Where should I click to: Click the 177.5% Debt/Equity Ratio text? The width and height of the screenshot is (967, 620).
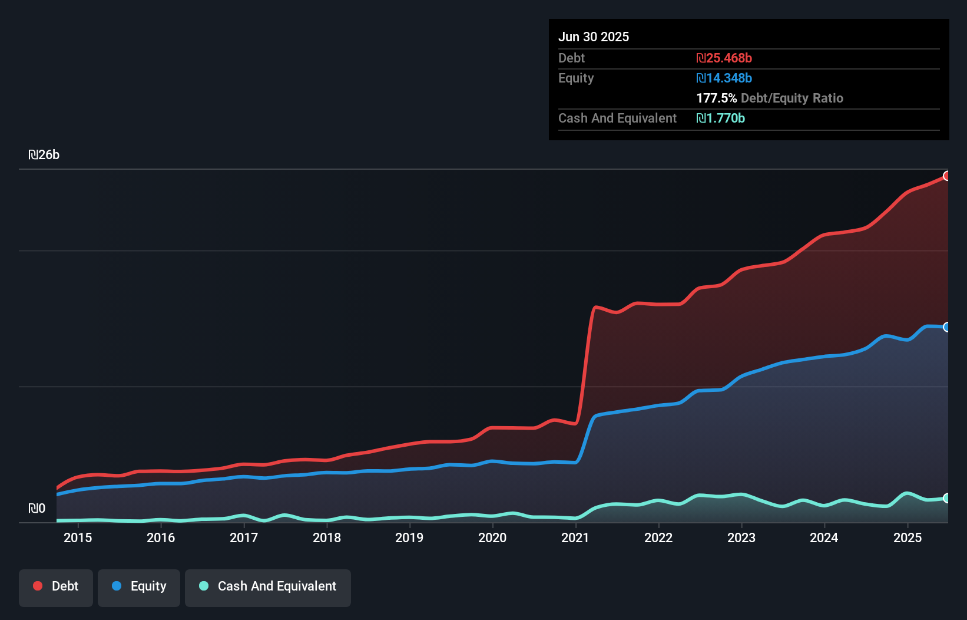[770, 98]
